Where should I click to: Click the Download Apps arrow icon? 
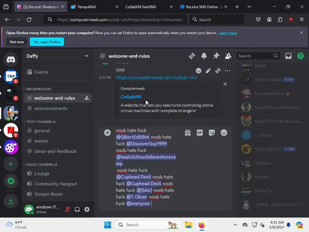point(11,201)
